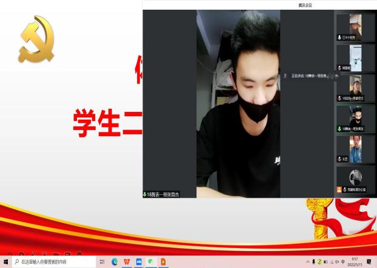Open the orange presentation app in taskbar
This screenshot has height=268, width=377.
[x=162, y=262]
